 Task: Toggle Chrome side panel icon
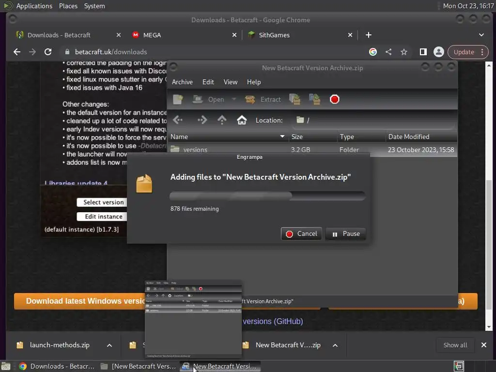pos(423,52)
